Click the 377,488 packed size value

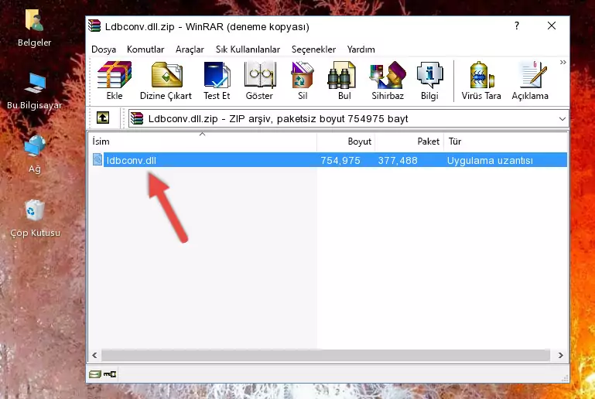point(397,160)
